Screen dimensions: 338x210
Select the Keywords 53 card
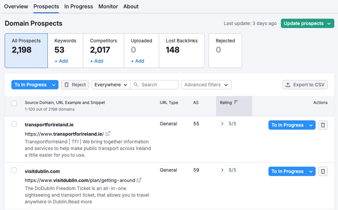(x=65, y=50)
